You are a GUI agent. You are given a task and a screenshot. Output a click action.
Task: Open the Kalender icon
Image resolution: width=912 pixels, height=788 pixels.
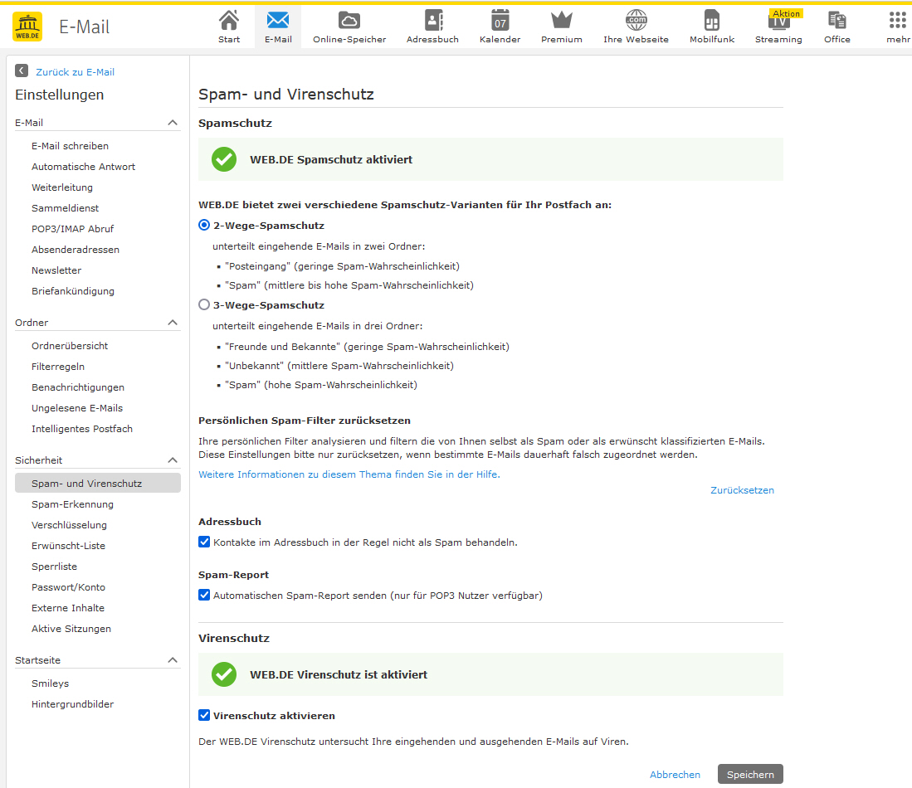pos(500,21)
